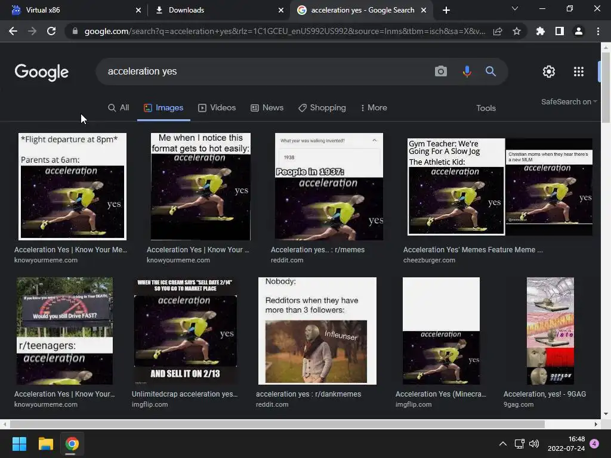The height and width of the screenshot is (458, 611).
Task: Open the 'People in 1937' meme thumbnail
Action: pos(329,187)
